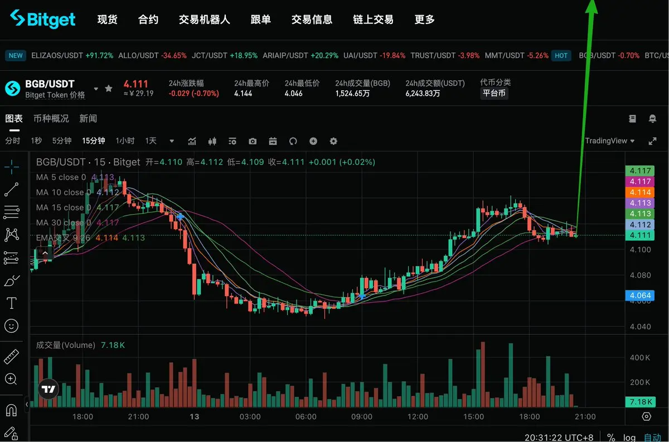This screenshot has width=669, height=442.
Task: Open the 链上交易 menu
Action: point(374,20)
